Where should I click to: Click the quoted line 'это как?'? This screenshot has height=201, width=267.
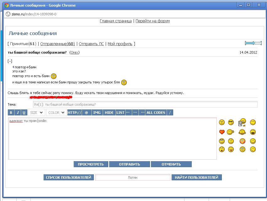click(19, 71)
